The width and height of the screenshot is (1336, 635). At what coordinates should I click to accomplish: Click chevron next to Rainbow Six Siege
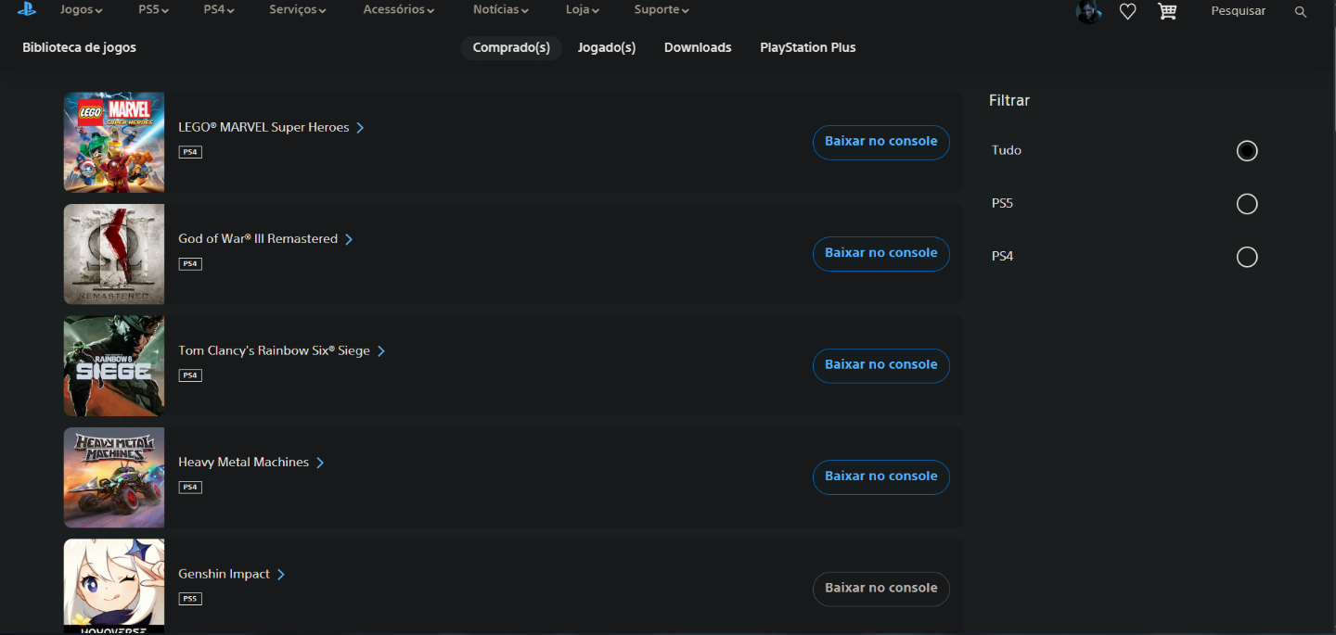point(381,351)
